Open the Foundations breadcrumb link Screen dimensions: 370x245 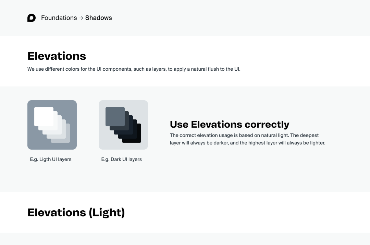tap(59, 18)
